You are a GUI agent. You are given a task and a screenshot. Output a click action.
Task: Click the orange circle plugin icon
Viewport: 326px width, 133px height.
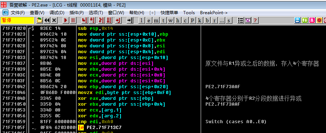click(319, 20)
